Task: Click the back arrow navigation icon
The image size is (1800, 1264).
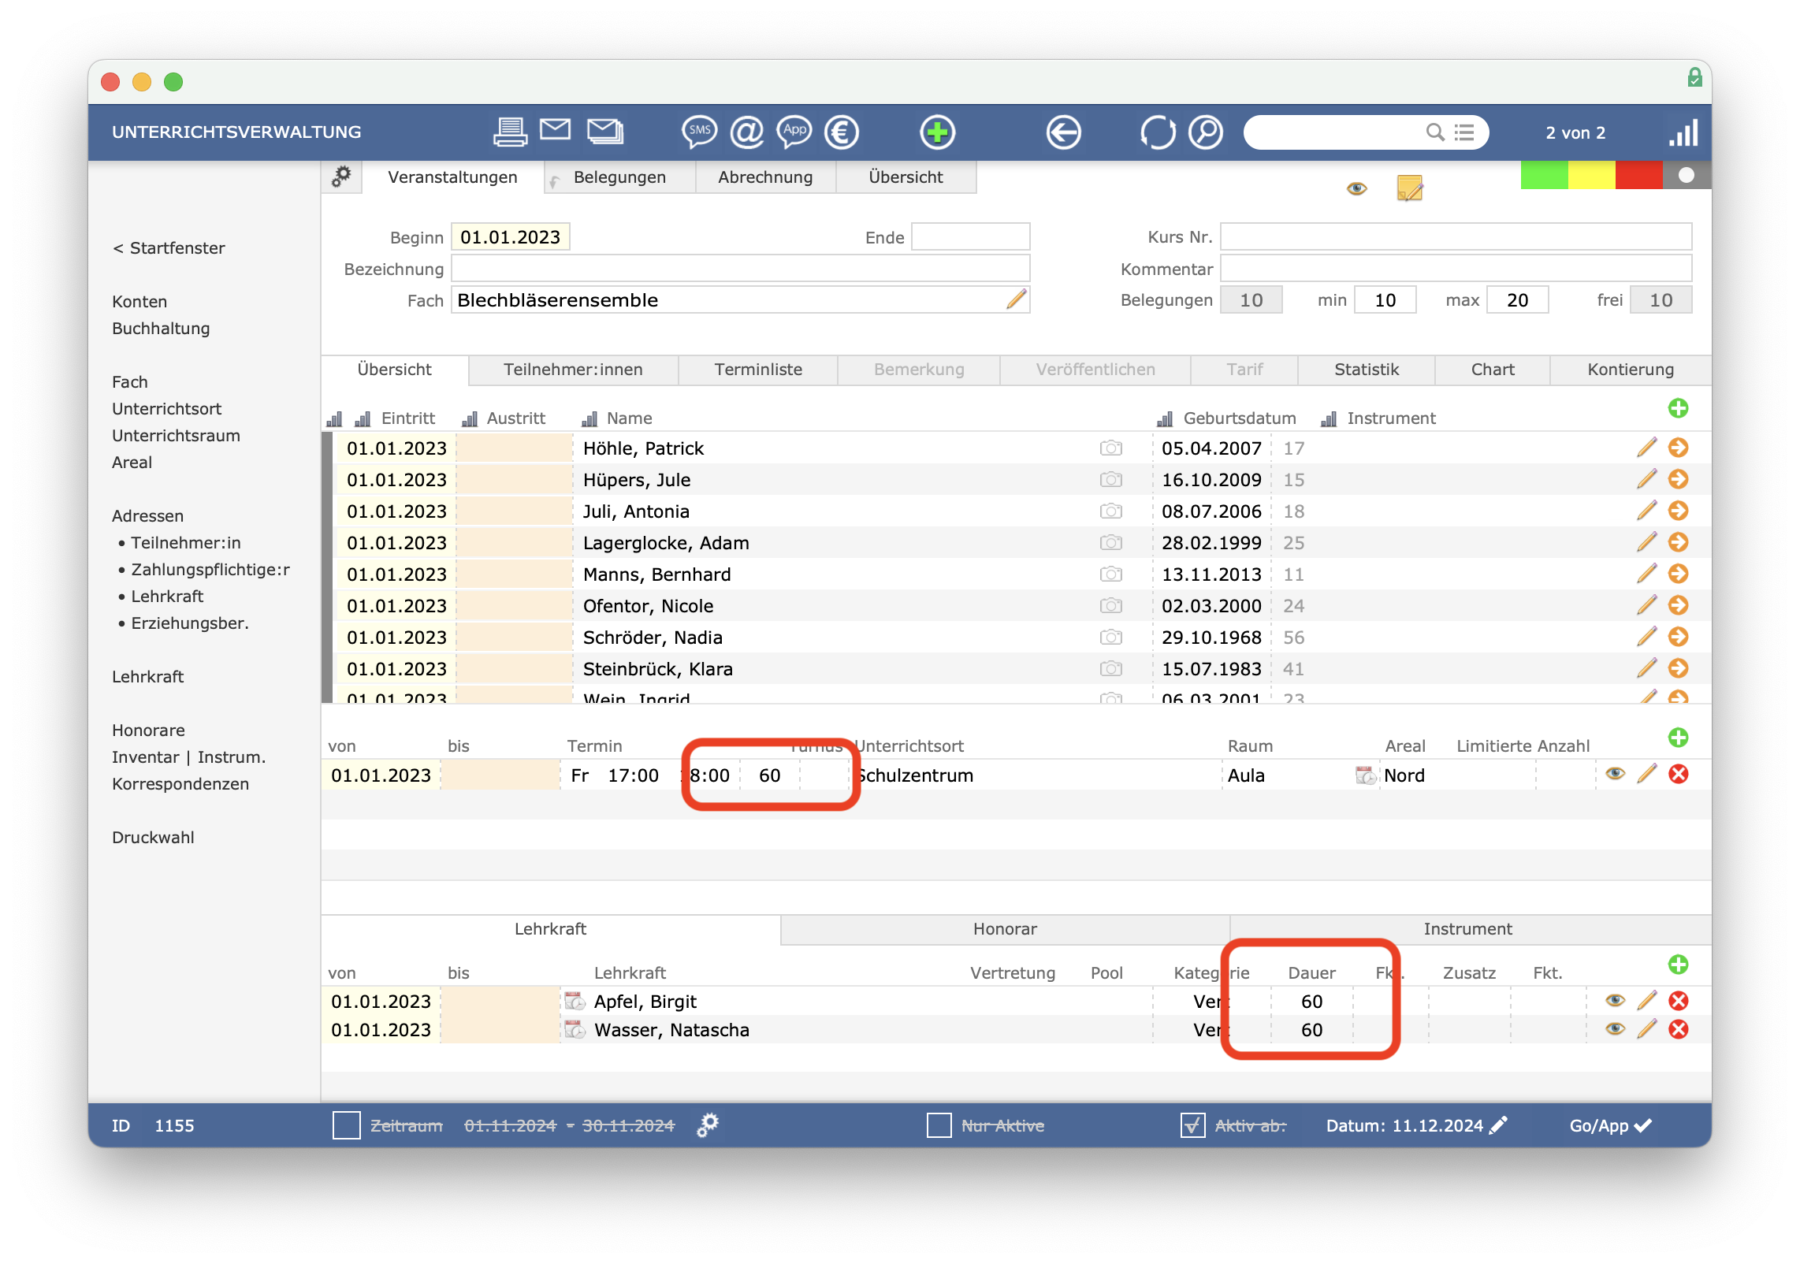Action: pos(1063,132)
